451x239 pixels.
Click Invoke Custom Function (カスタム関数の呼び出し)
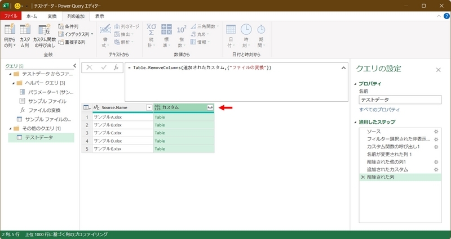point(45,36)
